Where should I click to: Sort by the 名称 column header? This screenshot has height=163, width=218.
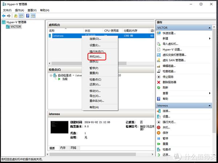point(66,31)
